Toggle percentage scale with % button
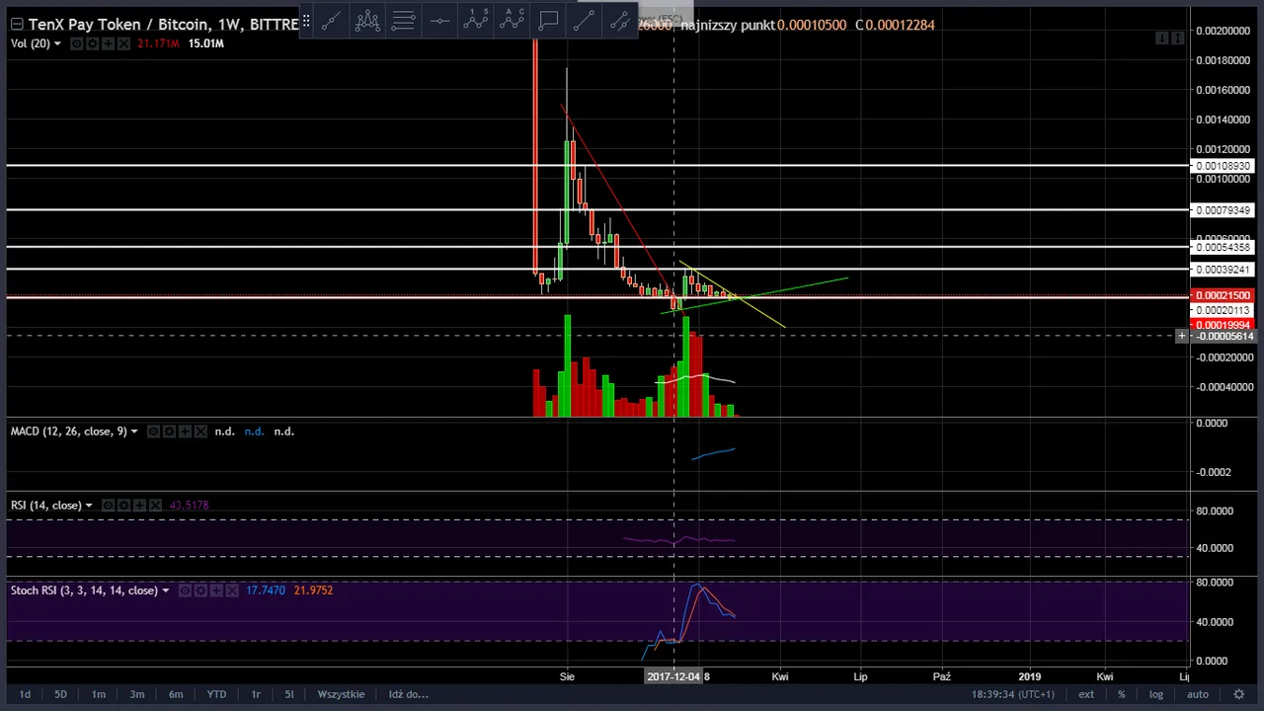This screenshot has height=711, width=1264. [x=1121, y=694]
